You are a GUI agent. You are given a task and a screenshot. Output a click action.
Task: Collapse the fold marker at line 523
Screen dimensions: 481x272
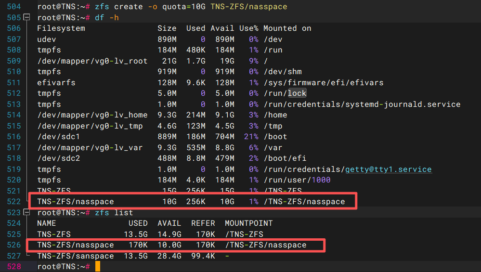coord(26,212)
